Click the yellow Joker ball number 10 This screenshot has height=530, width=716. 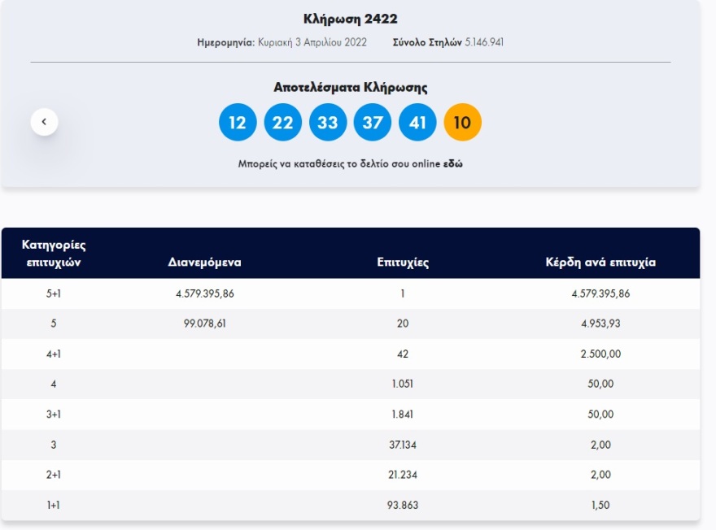462,123
